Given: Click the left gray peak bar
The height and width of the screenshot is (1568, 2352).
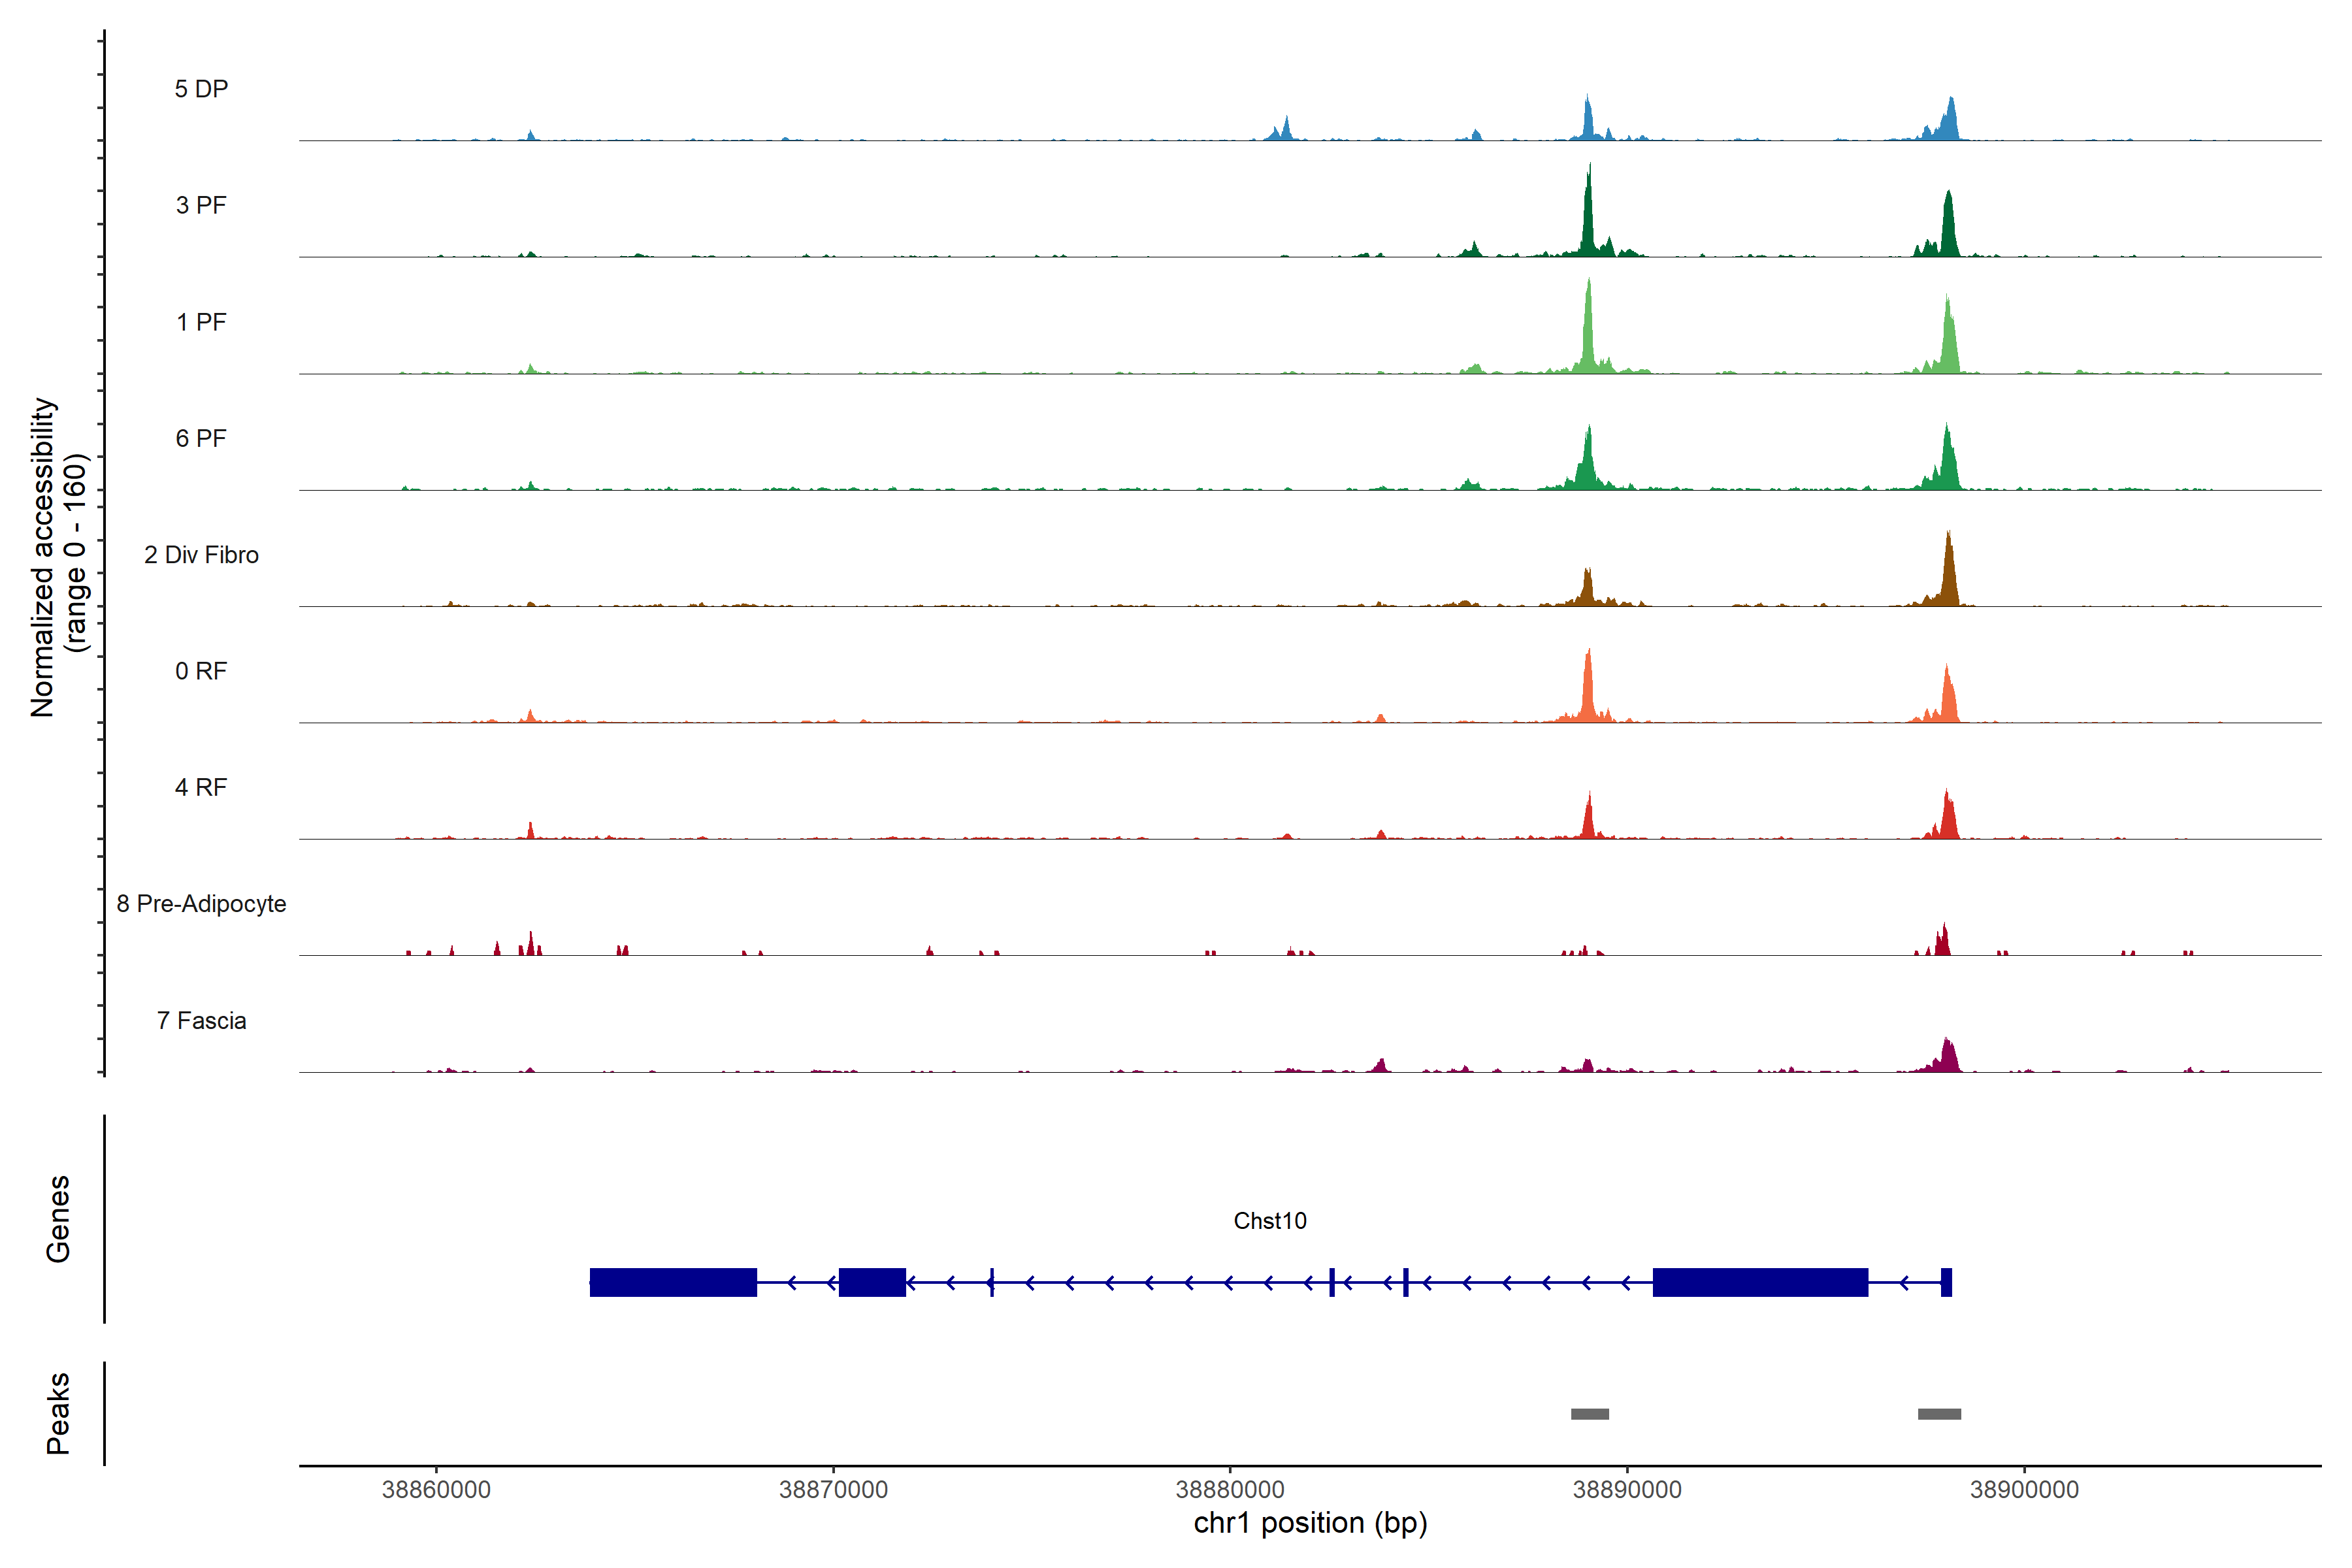Looking at the screenshot, I should click(x=1589, y=1414).
